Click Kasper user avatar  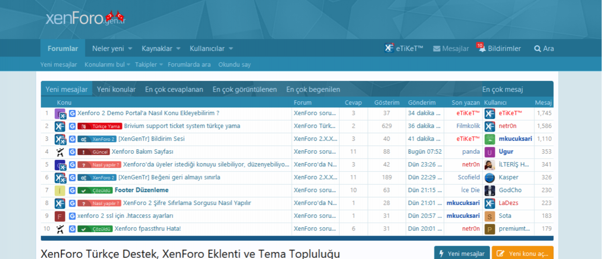point(490,178)
